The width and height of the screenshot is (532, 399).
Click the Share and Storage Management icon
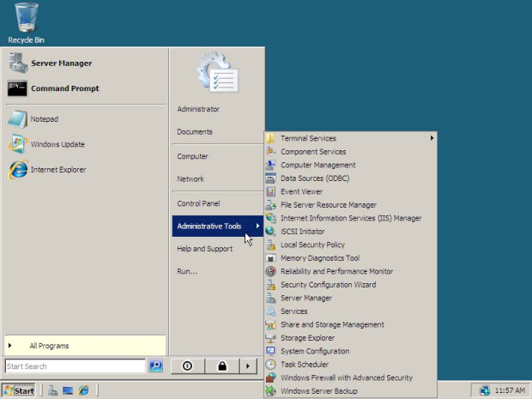[x=270, y=324]
